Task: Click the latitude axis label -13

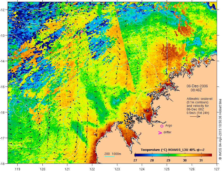Action: coord(3,35)
